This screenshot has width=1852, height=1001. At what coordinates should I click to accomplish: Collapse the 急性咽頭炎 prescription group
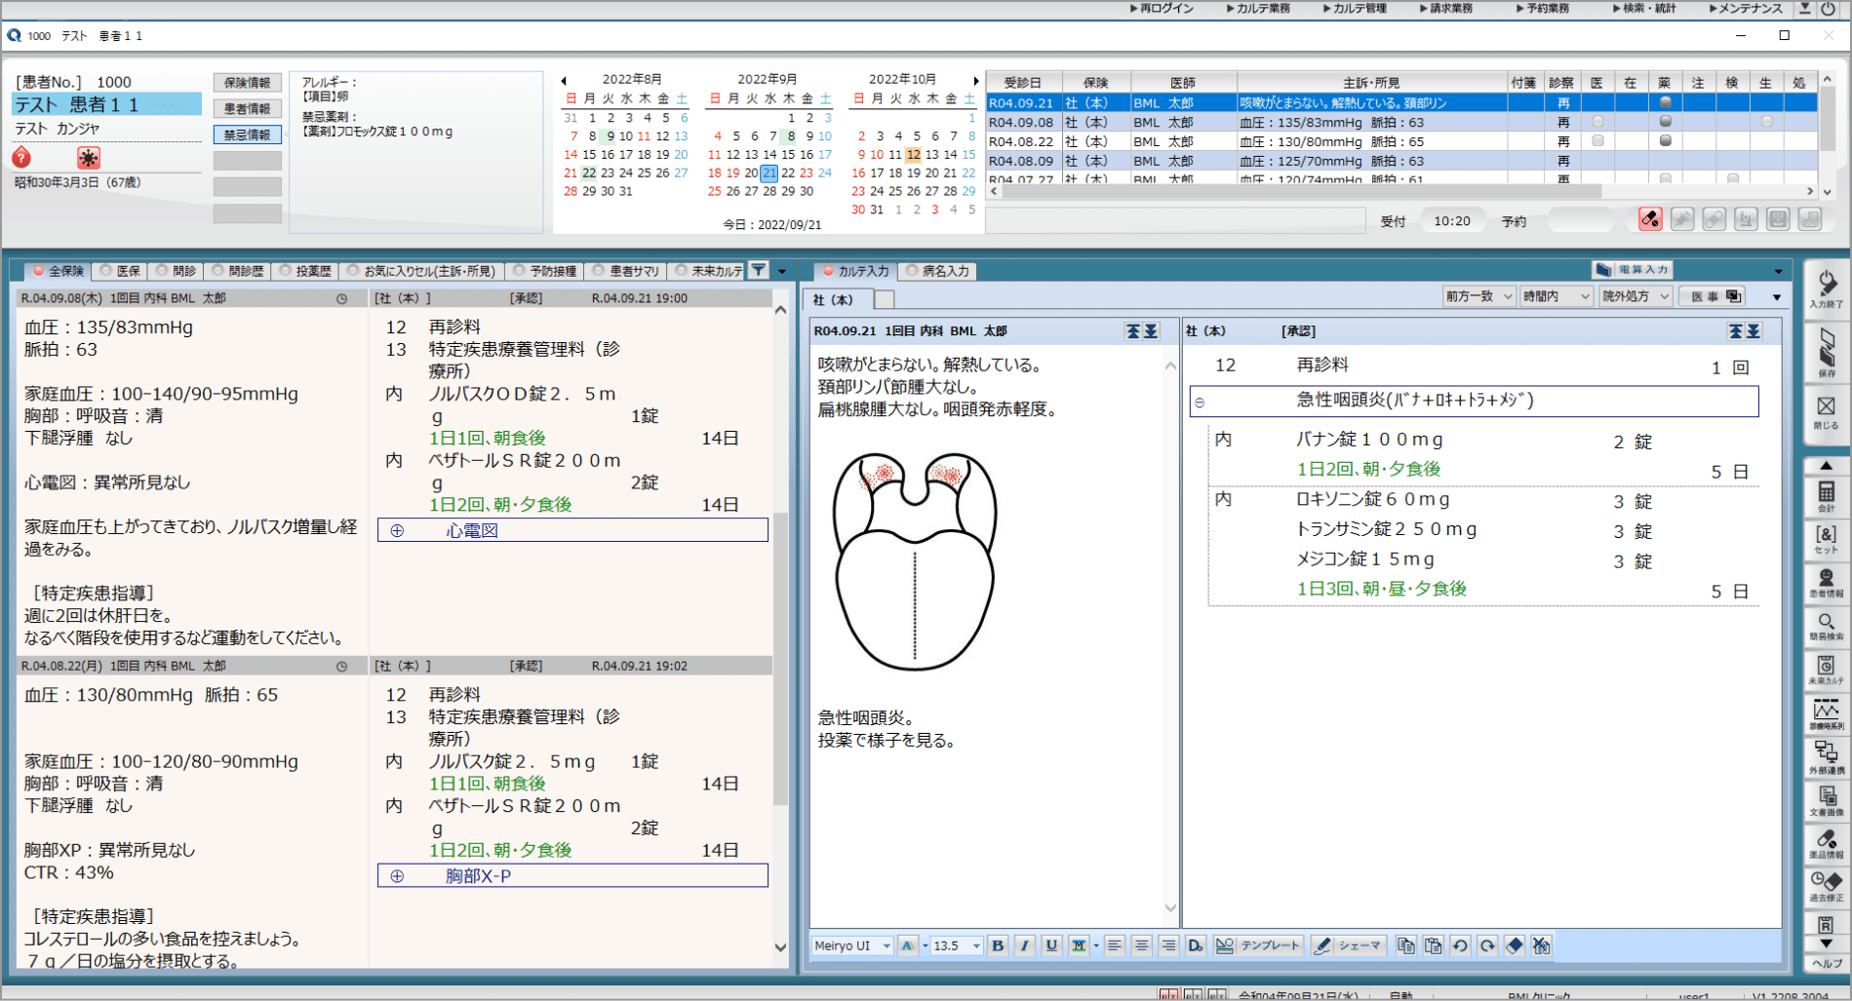[x=1200, y=401]
